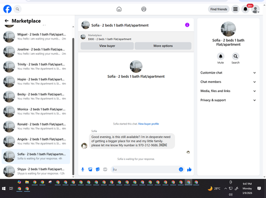The height and width of the screenshot is (198, 266).
Task: Click the conversation list scrollbar
Action: [x=73, y=106]
